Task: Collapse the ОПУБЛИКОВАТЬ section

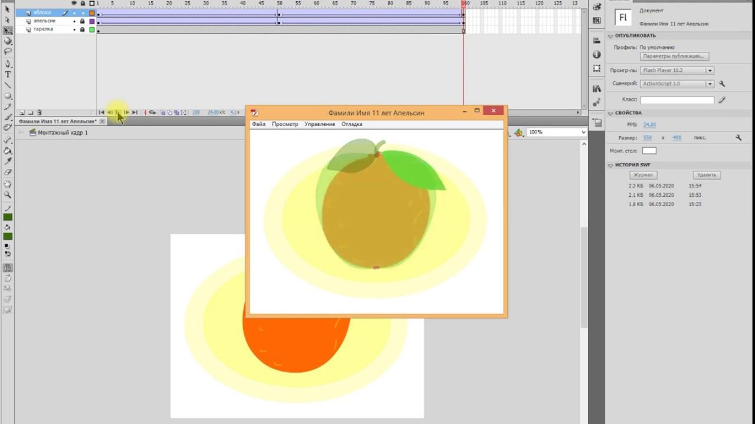Action: [611, 36]
